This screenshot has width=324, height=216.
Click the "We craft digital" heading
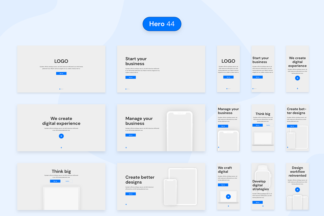pyautogui.click(x=225, y=170)
